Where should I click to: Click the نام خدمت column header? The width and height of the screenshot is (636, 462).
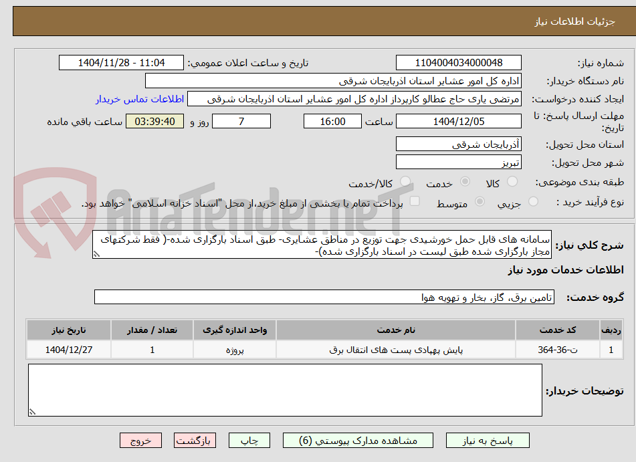396,330
